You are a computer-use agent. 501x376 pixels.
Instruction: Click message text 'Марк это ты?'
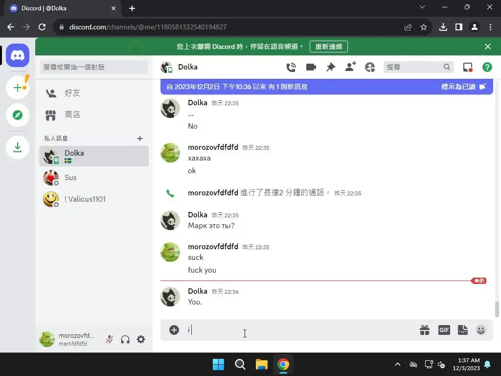point(211,226)
